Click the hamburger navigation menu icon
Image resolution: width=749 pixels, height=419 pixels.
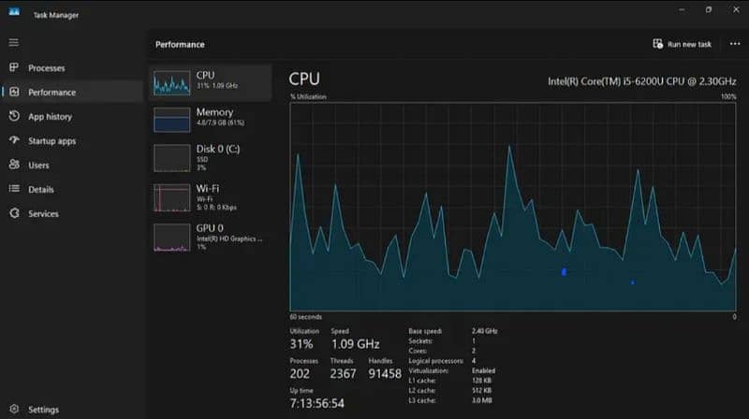(x=13, y=43)
